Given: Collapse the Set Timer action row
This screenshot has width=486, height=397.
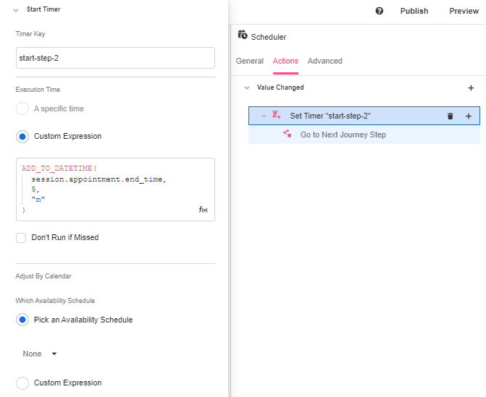Looking at the screenshot, I should pyautogui.click(x=264, y=116).
